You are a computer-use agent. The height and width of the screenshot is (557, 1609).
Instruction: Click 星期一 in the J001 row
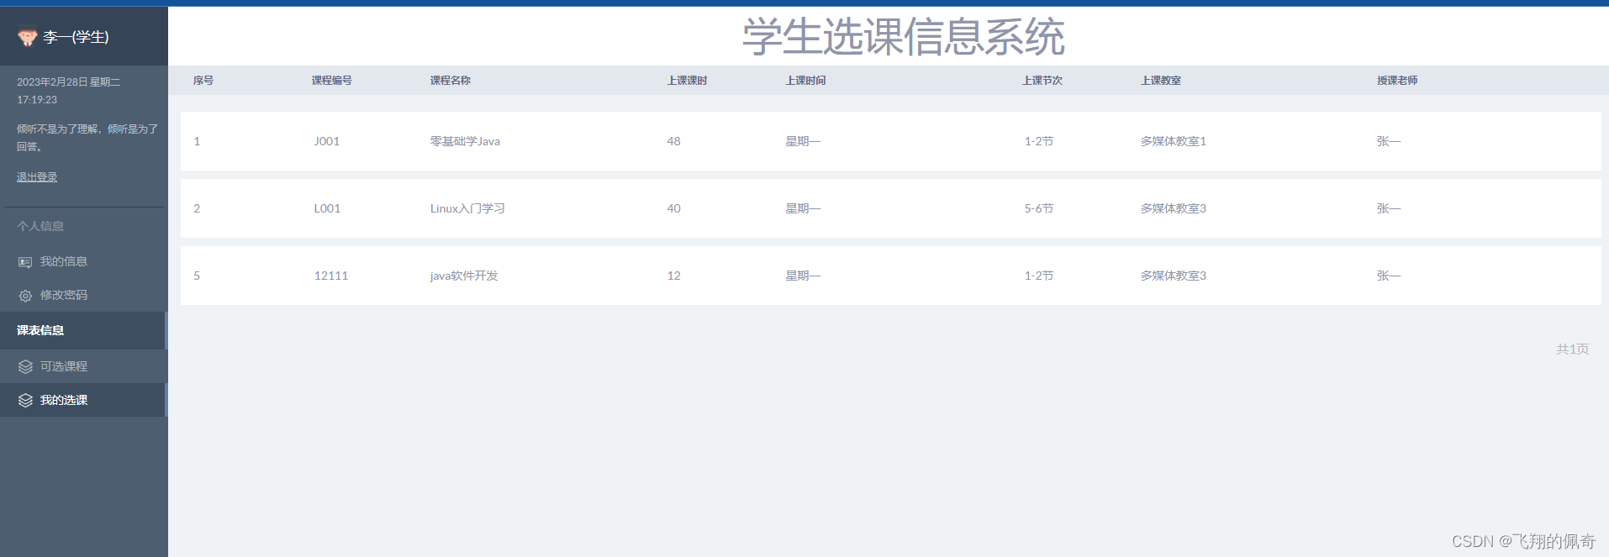tap(803, 141)
